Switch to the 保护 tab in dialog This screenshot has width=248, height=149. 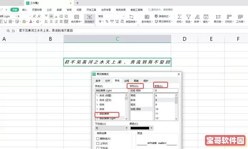pos(146,81)
